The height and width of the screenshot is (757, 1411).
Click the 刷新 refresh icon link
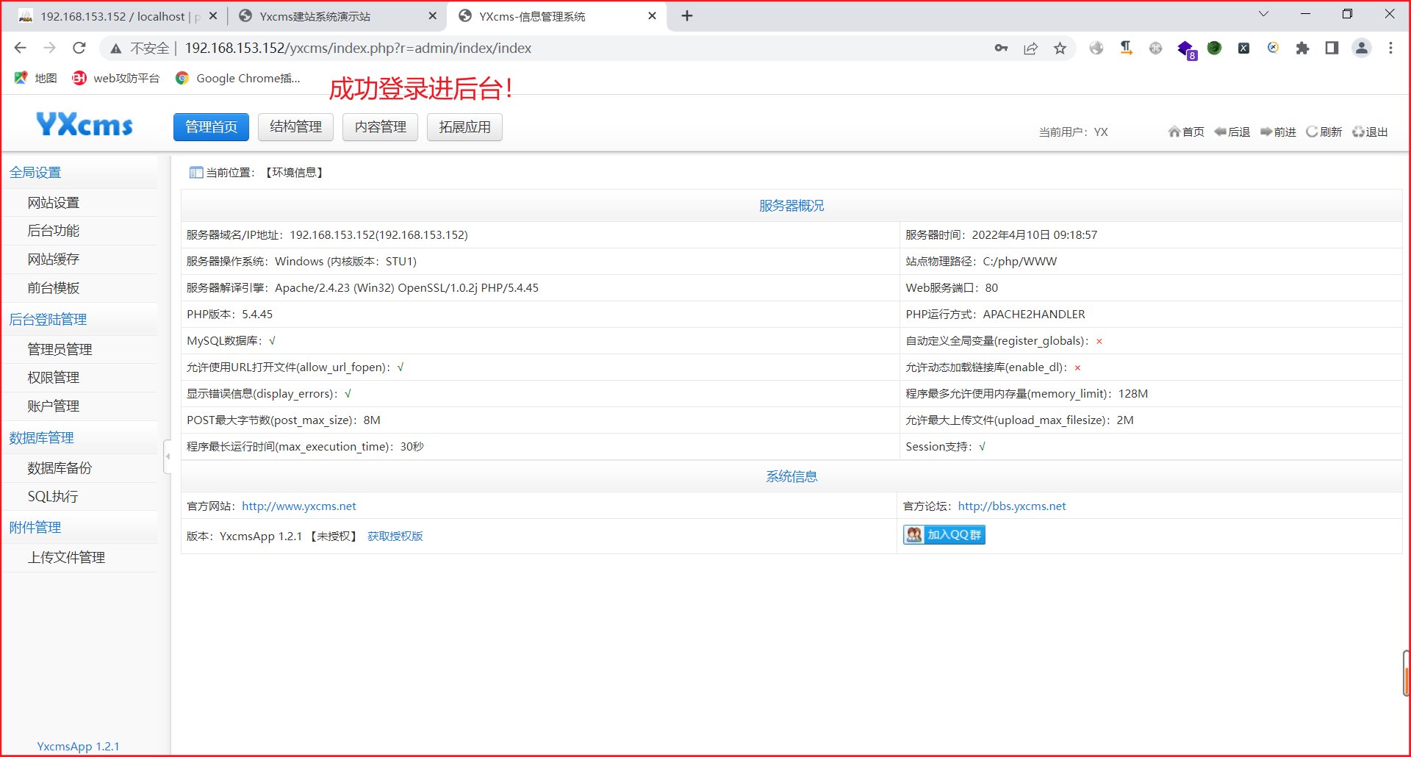1324,132
